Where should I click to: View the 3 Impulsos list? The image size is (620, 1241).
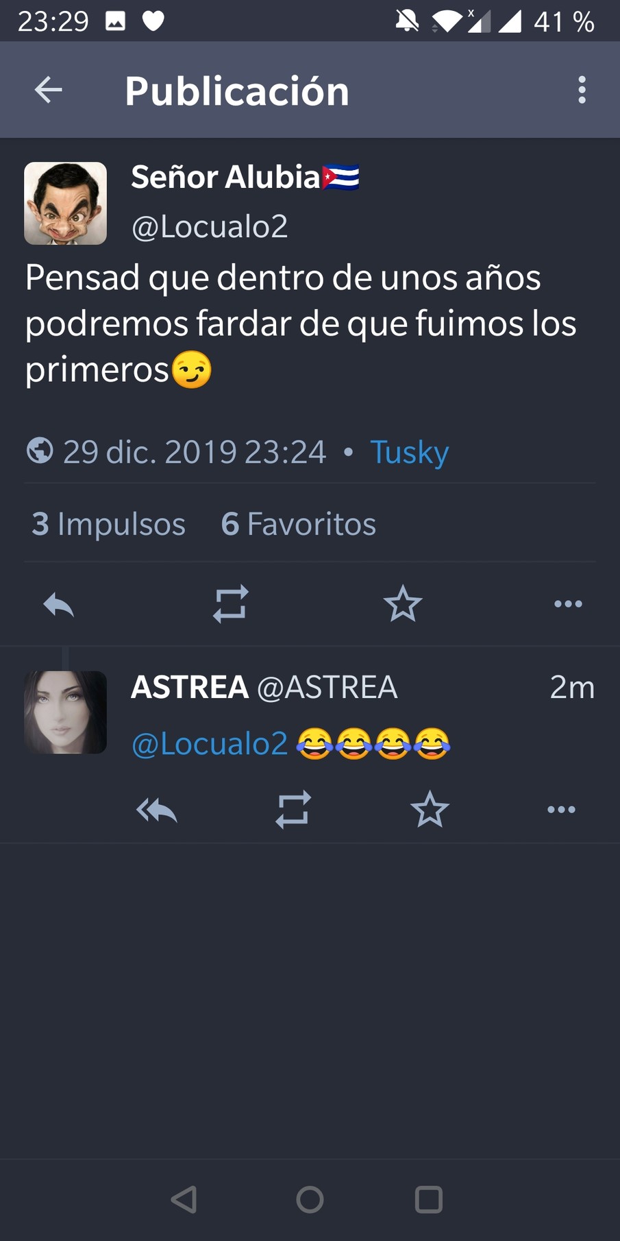pyautogui.click(x=108, y=524)
